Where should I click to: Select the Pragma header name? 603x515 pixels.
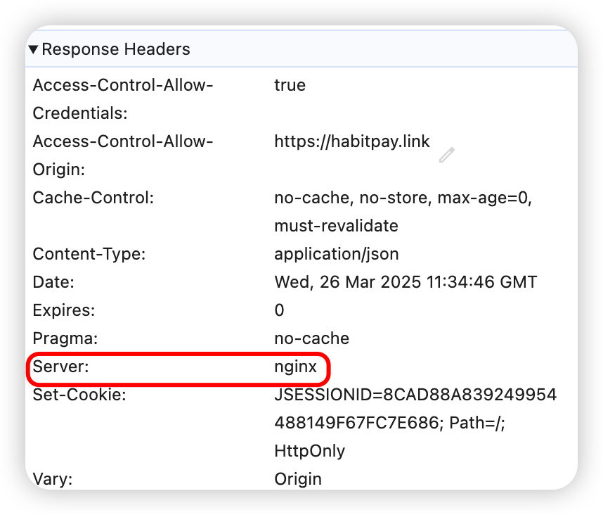tap(63, 338)
